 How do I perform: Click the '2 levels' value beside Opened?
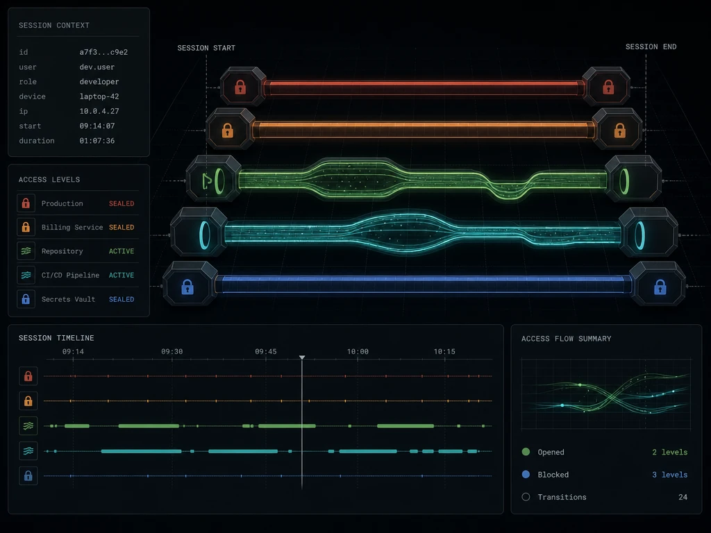tap(670, 452)
